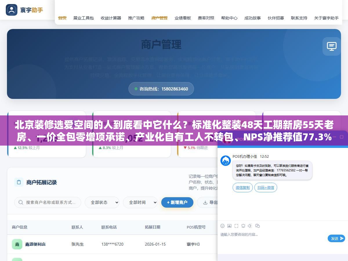
Task: Click date cell 2026-01-15
Action: (x=155, y=244)
